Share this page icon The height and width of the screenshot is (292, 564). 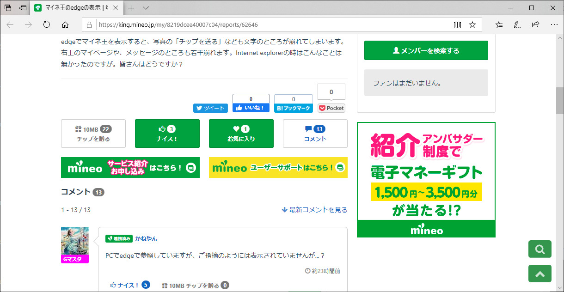535,24
